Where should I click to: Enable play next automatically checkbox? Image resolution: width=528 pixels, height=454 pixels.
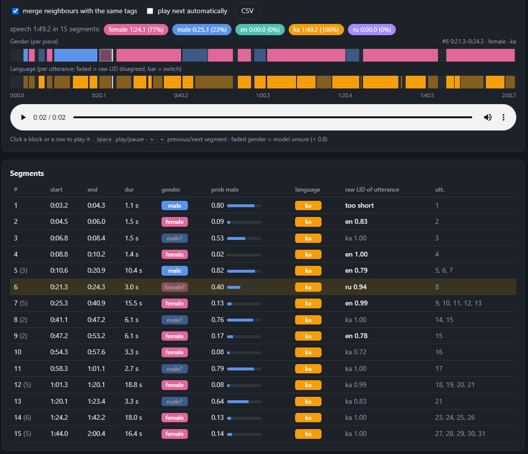pyautogui.click(x=150, y=11)
